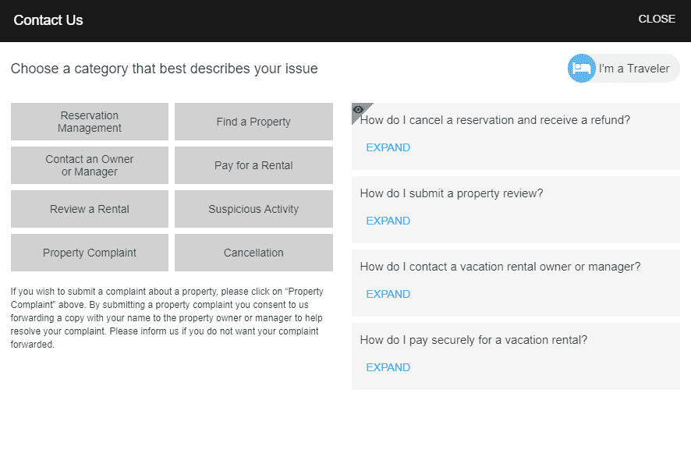Select Contact an Owner or Manager

click(x=90, y=165)
